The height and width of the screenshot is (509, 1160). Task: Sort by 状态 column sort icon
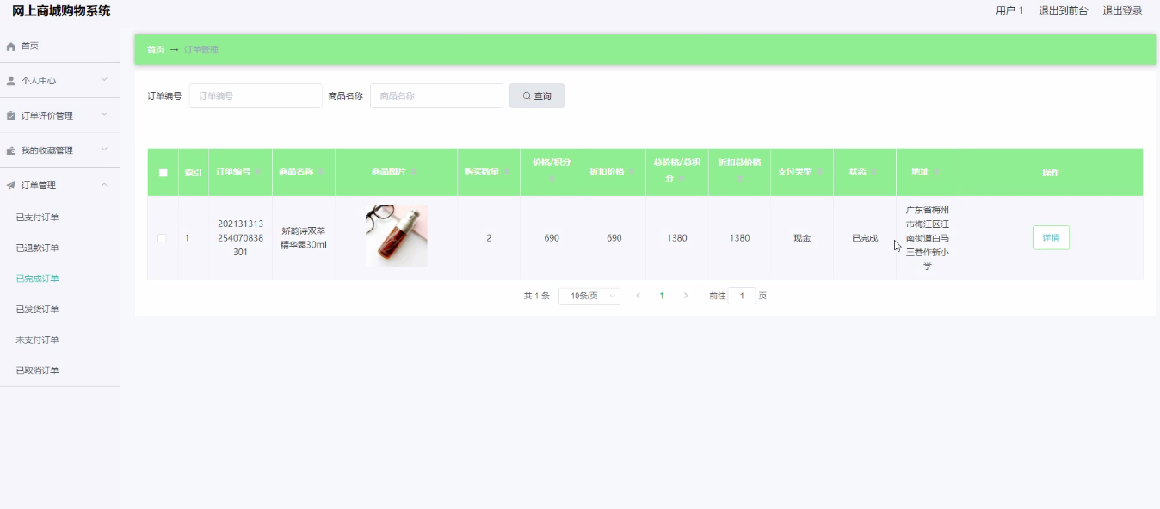[874, 172]
